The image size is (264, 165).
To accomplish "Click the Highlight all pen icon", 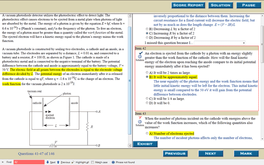I will click(x=73, y=162).
